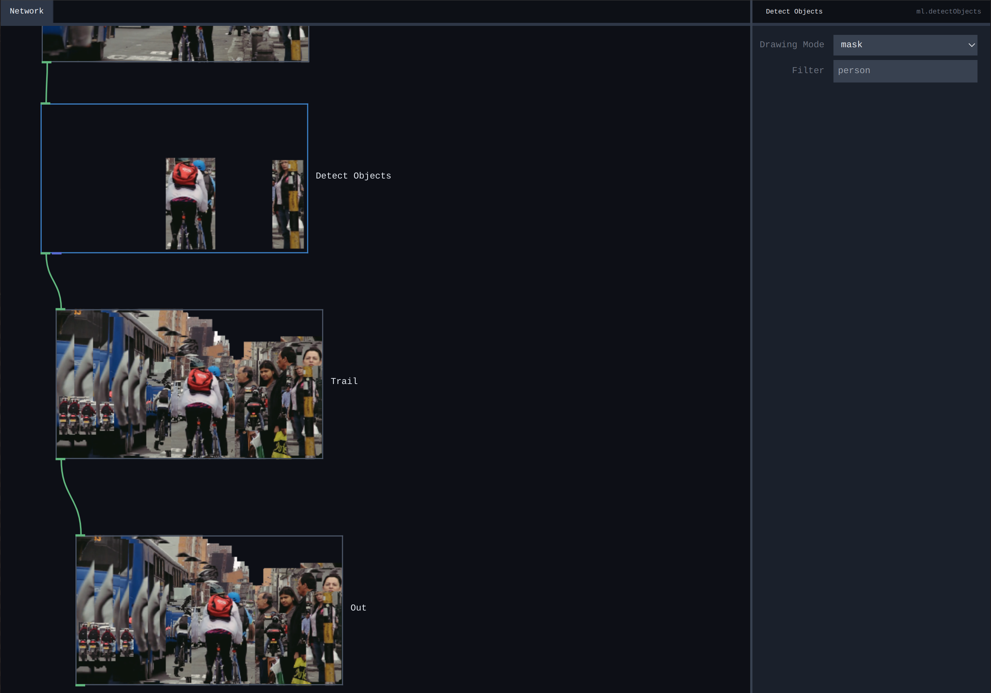
Task: Click the purple output port of Detect Objects
Action: (x=57, y=253)
